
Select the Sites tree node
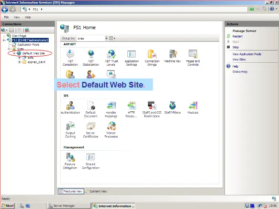(x=20, y=49)
